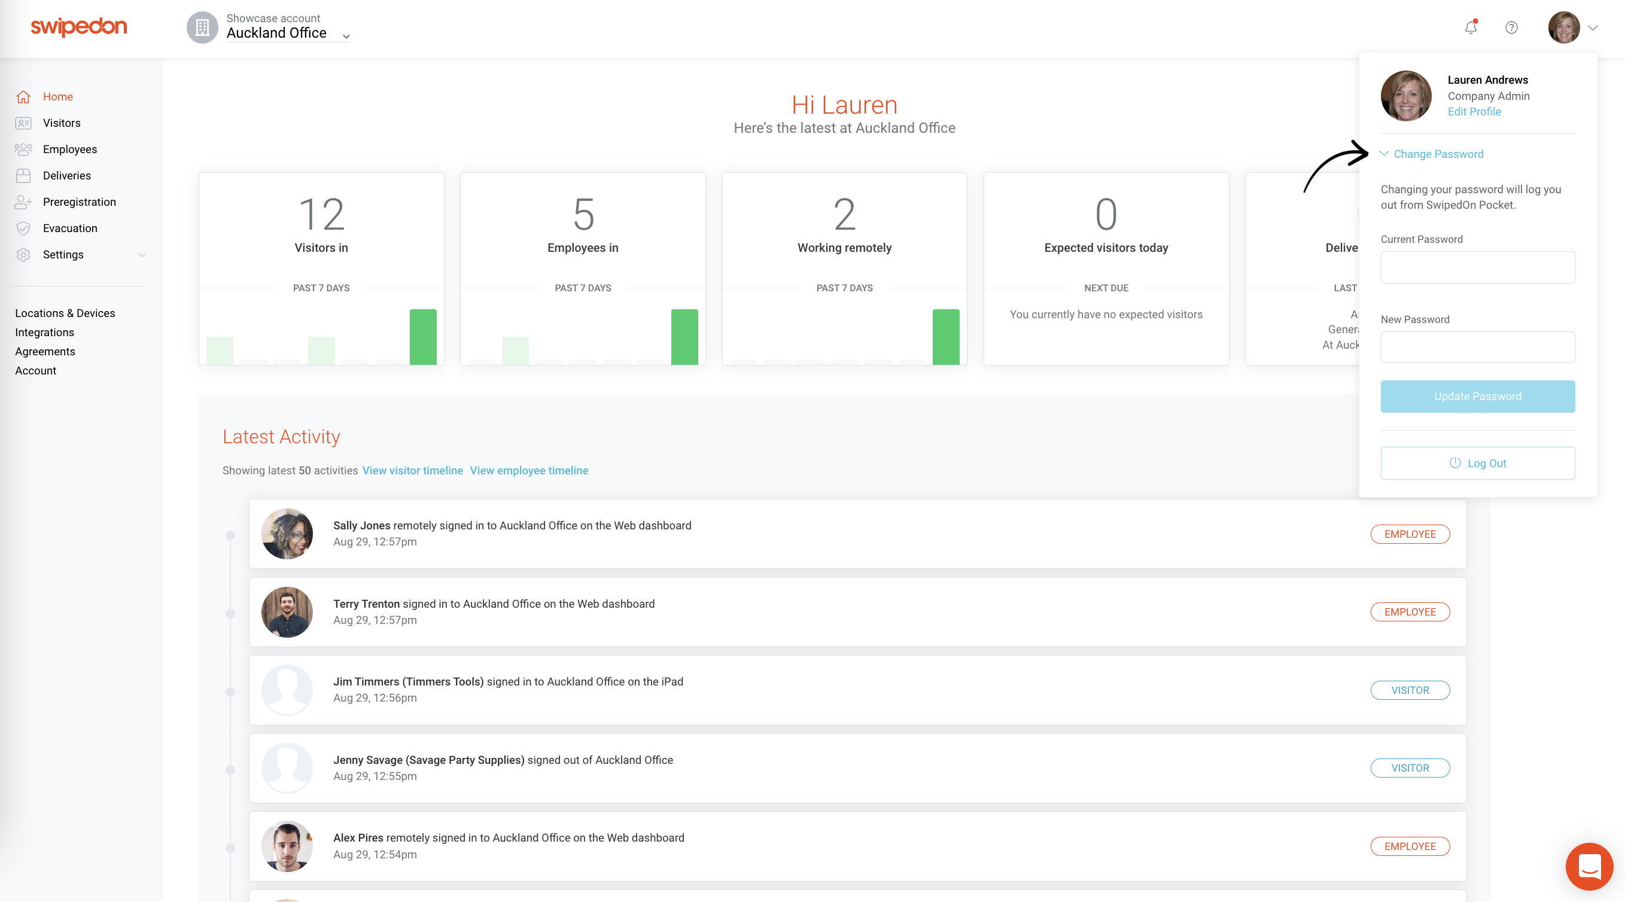Open Integrations in sidebar

point(44,333)
